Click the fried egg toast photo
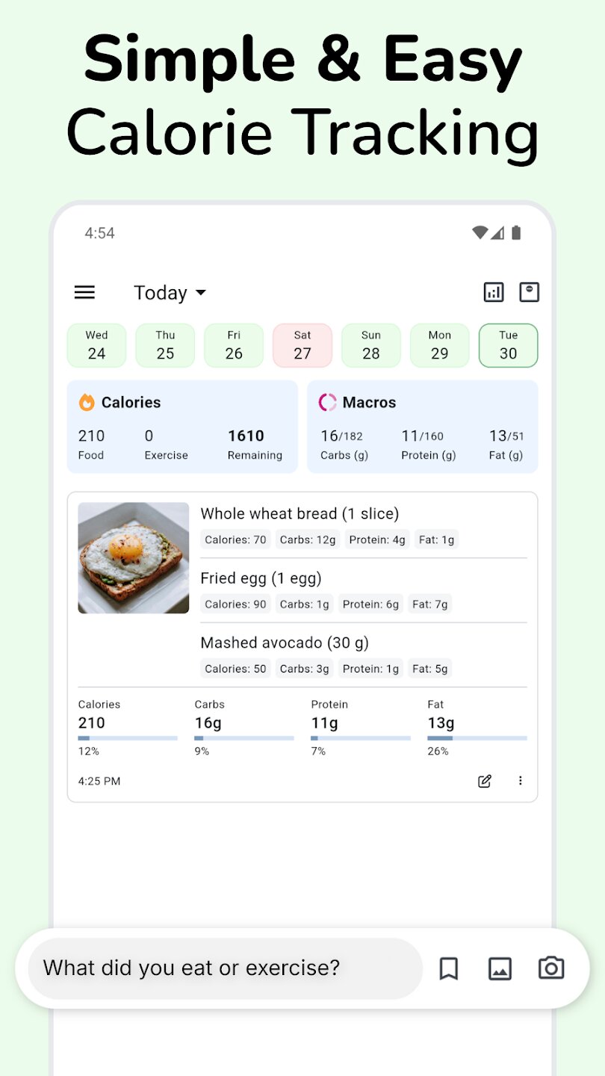The image size is (605, 1076). pos(134,557)
